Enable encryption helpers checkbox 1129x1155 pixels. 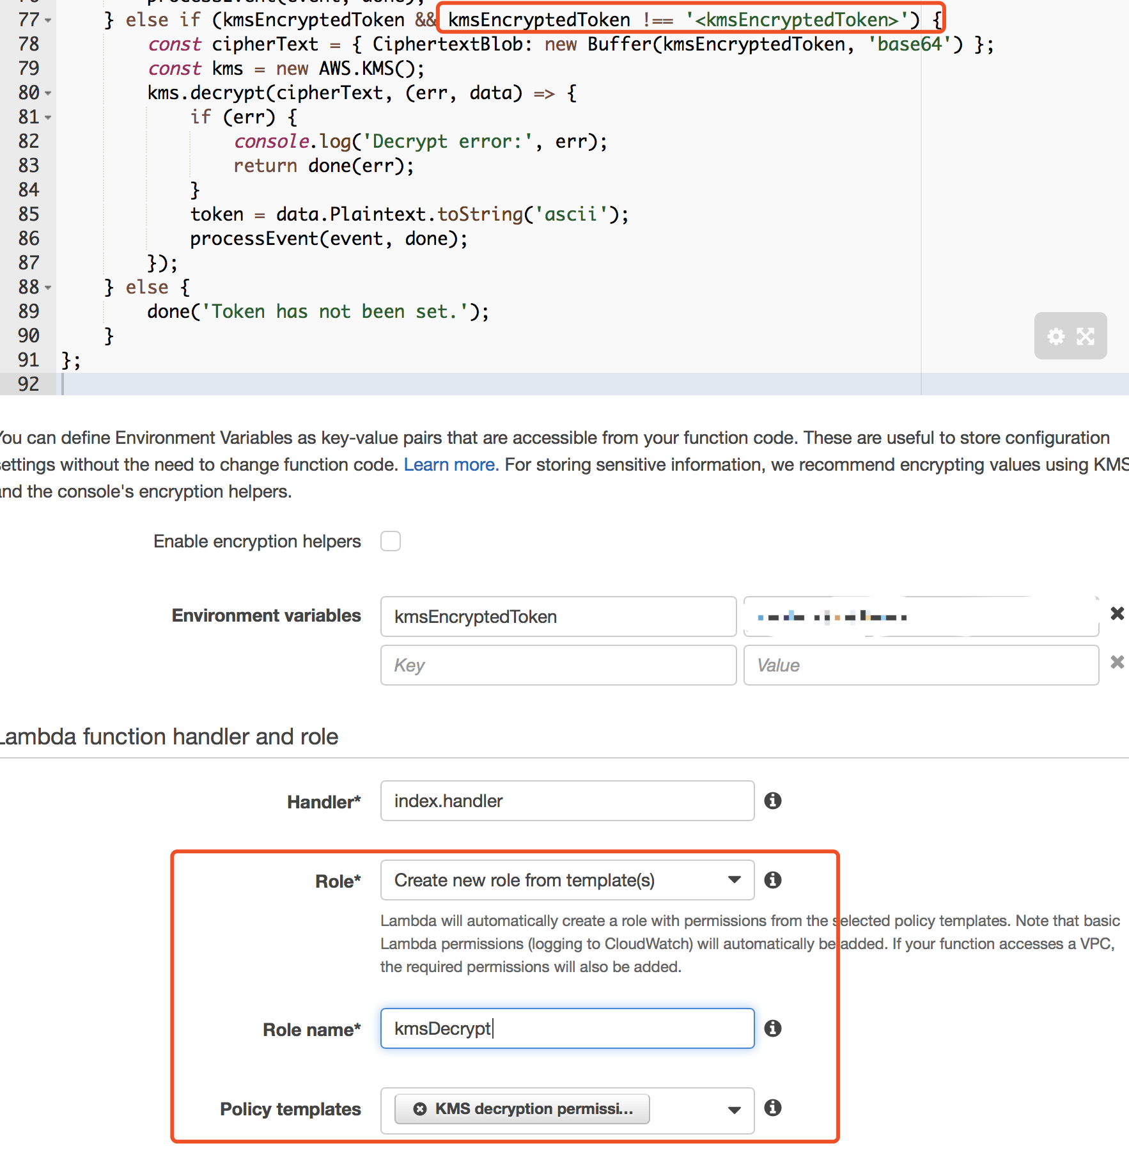pos(391,541)
